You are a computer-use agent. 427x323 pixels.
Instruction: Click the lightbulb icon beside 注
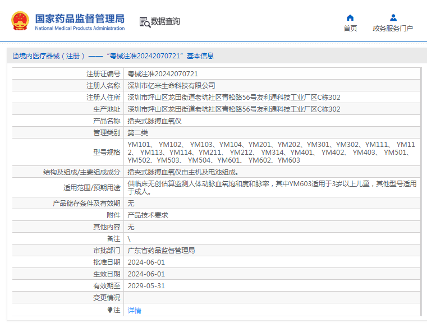(110, 310)
